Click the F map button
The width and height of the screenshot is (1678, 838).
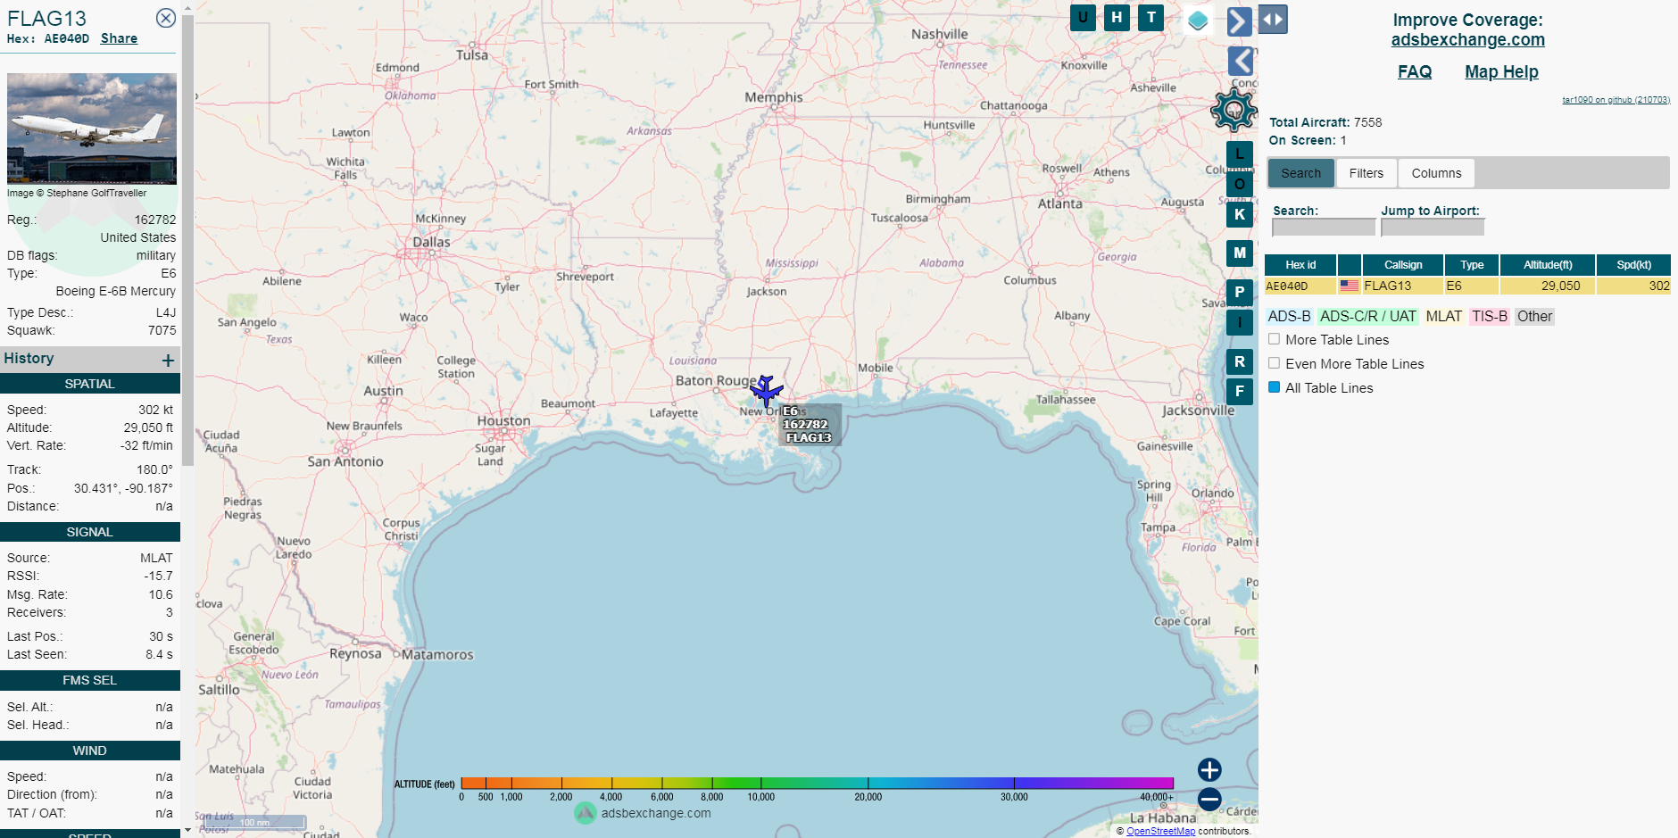click(1240, 391)
